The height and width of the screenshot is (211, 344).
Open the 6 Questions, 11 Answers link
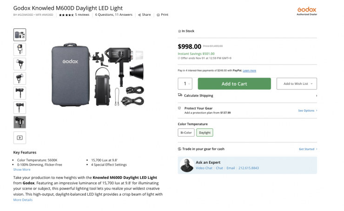[x=115, y=15]
